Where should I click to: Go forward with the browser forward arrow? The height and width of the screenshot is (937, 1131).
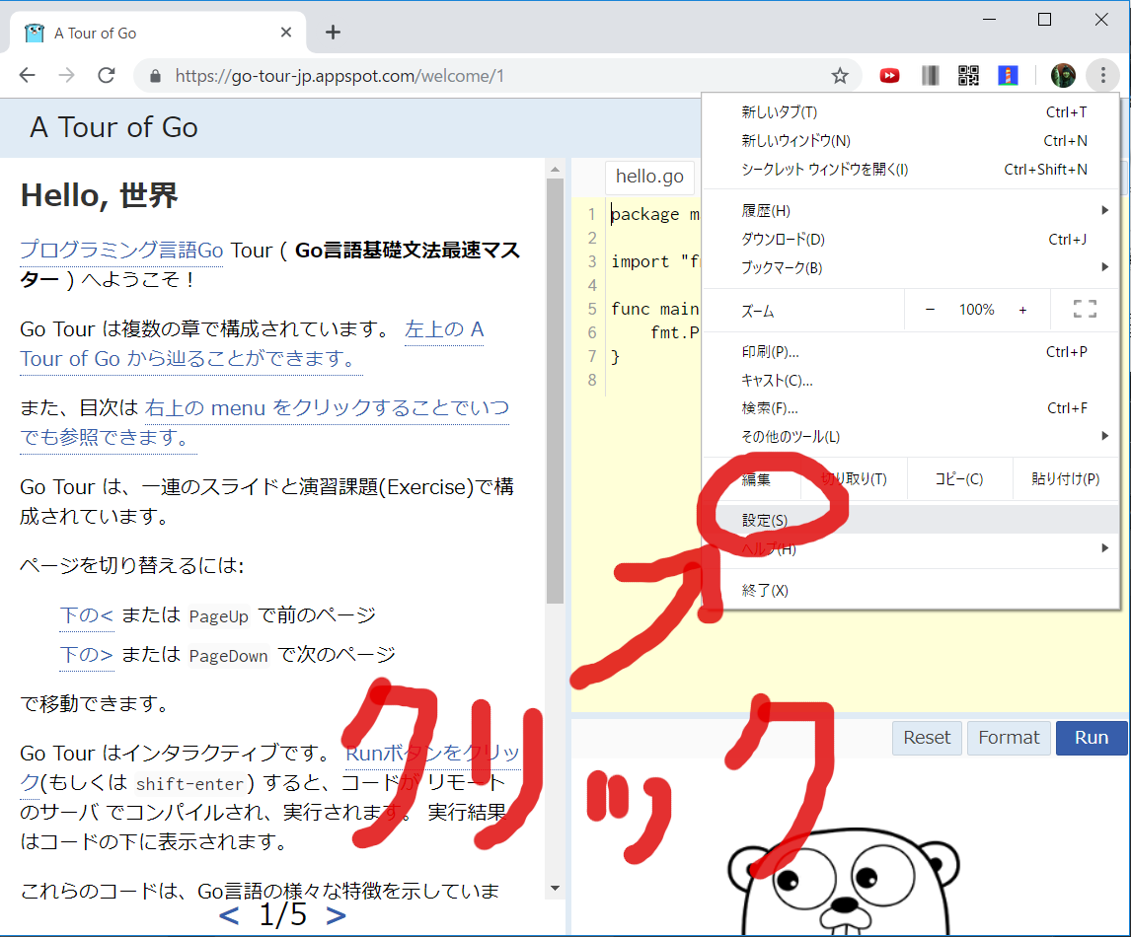(66, 75)
